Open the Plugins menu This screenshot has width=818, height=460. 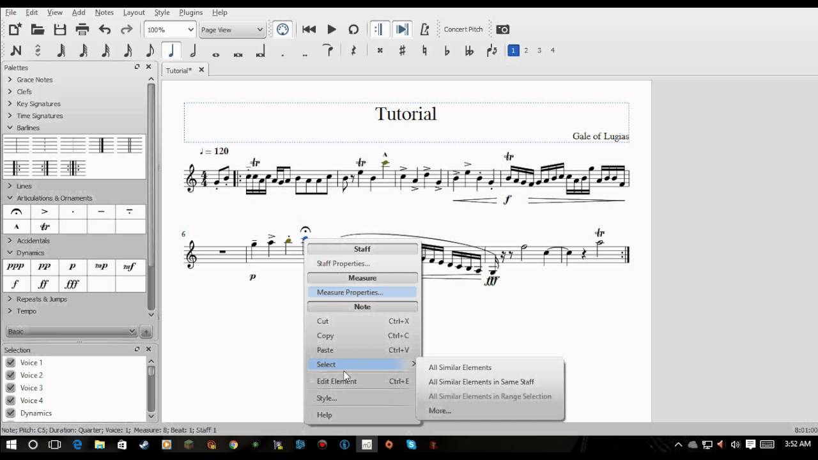190,12
